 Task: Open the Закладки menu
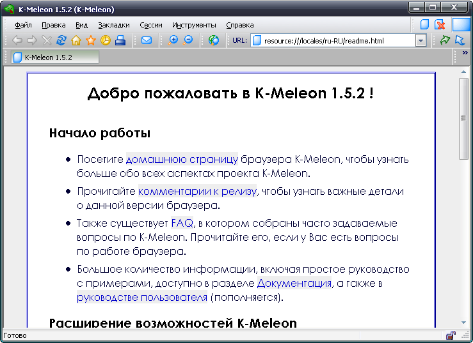tap(114, 25)
